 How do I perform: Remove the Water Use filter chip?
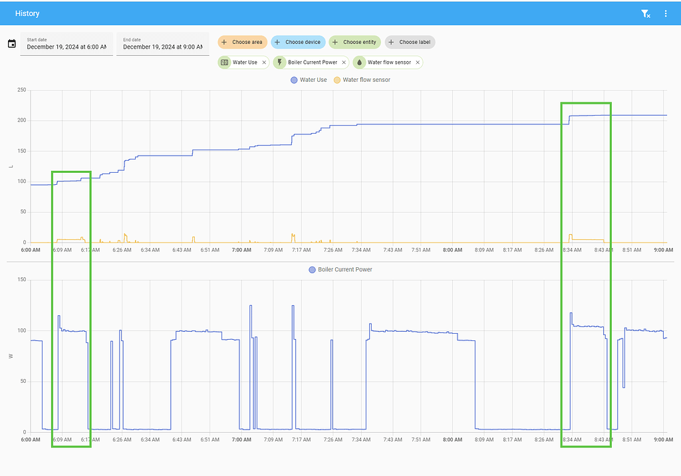coord(264,62)
